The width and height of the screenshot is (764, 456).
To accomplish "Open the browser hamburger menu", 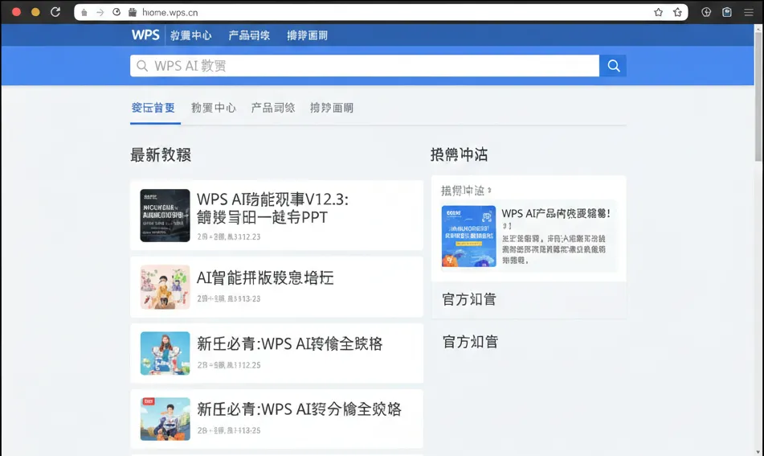I will click(x=748, y=12).
